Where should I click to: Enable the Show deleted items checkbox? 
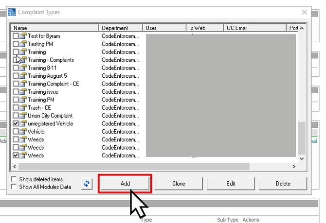coord(14,179)
